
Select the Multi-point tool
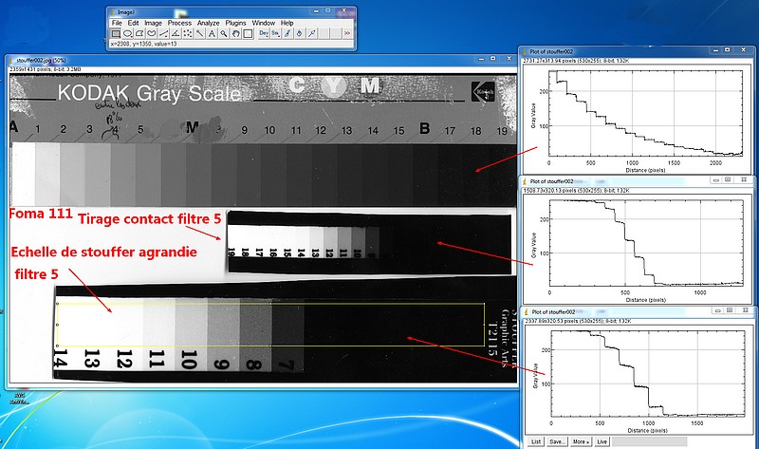[x=187, y=33]
